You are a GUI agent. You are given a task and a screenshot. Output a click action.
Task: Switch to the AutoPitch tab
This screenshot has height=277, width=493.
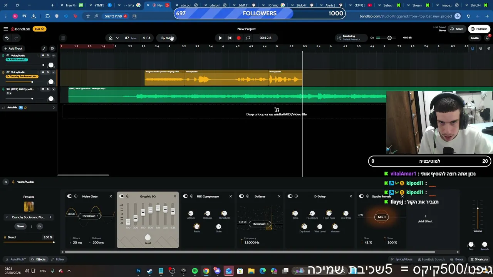point(16,259)
